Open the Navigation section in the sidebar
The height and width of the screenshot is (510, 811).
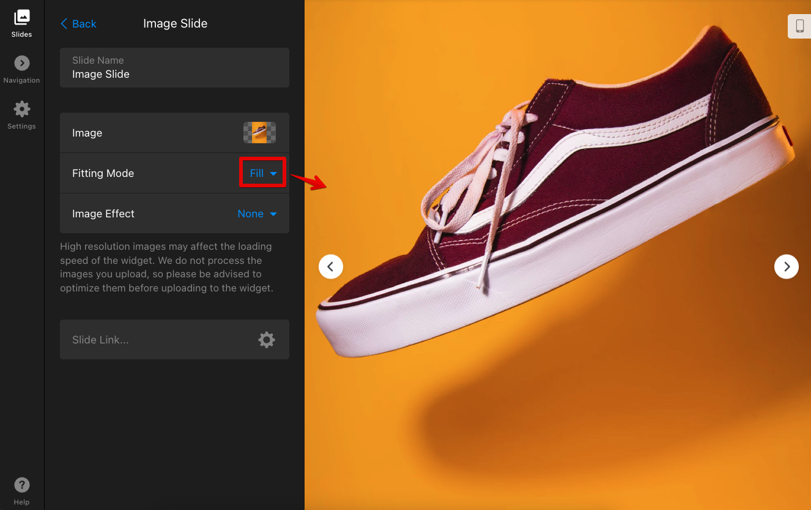21,70
